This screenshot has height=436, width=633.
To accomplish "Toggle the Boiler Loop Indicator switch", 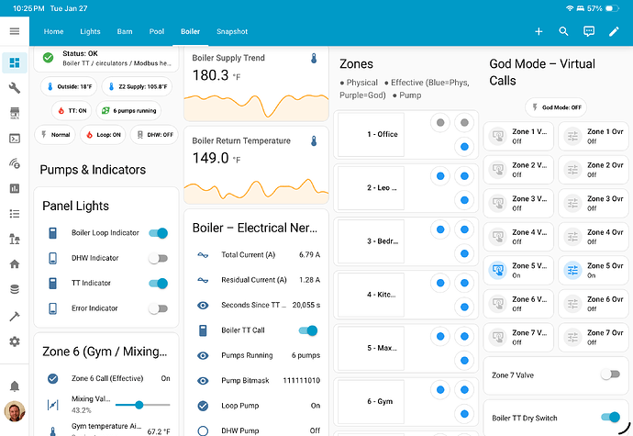I will [x=158, y=233].
